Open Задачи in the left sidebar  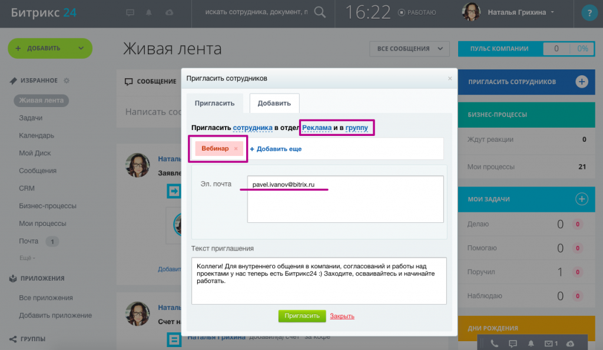tap(31, 118)
